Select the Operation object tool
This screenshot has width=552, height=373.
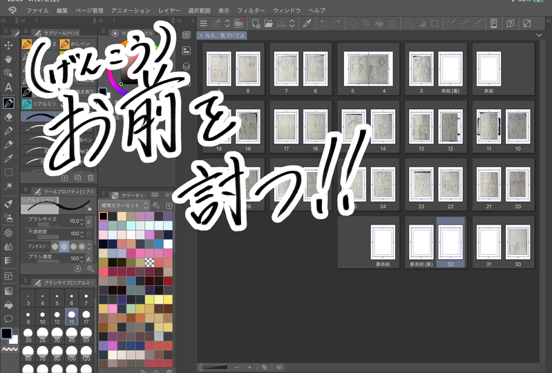coord(8,73)
